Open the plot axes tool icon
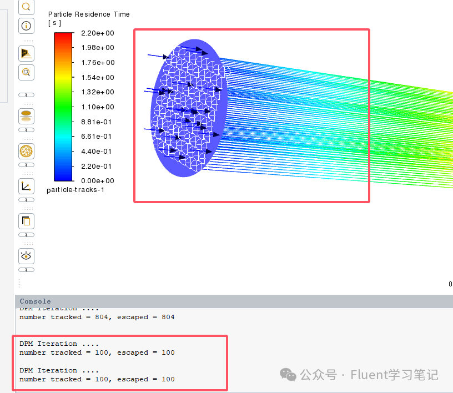Screen dimensions: 453x393 (x=26, y=186)
